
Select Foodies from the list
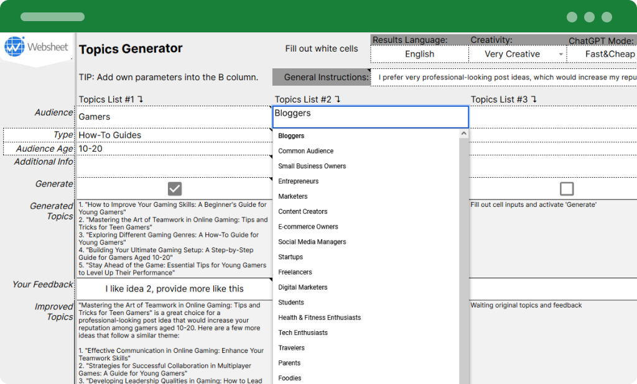pyautogui.click(x=290, y=378)
